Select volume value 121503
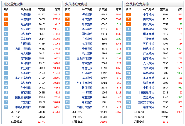This screenshot has height=126, width=185. tap(42, 14)
